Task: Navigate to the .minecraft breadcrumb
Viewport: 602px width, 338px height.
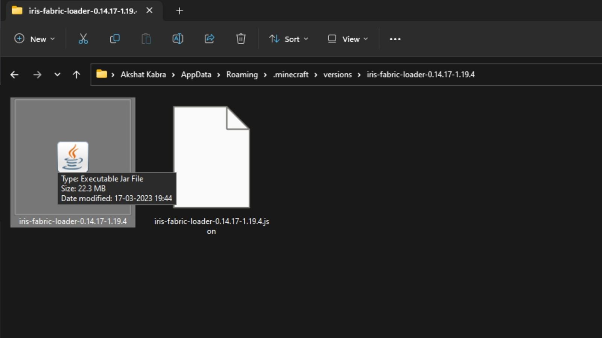Action: pyautogui.click(x=290, y=74)
